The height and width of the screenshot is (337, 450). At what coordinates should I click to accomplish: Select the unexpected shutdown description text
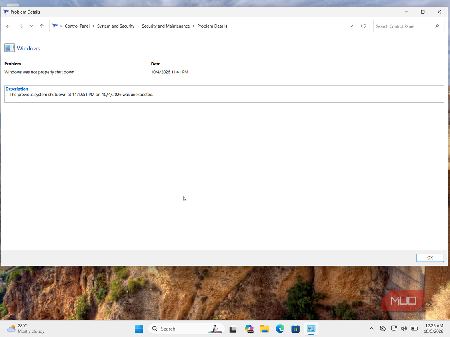(82, 95)
